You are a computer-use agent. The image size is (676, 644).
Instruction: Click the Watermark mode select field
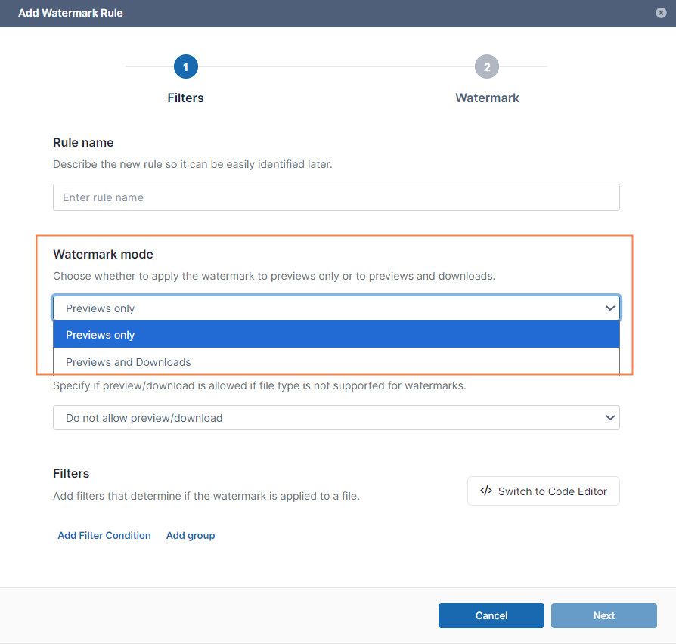coord(336,308)
